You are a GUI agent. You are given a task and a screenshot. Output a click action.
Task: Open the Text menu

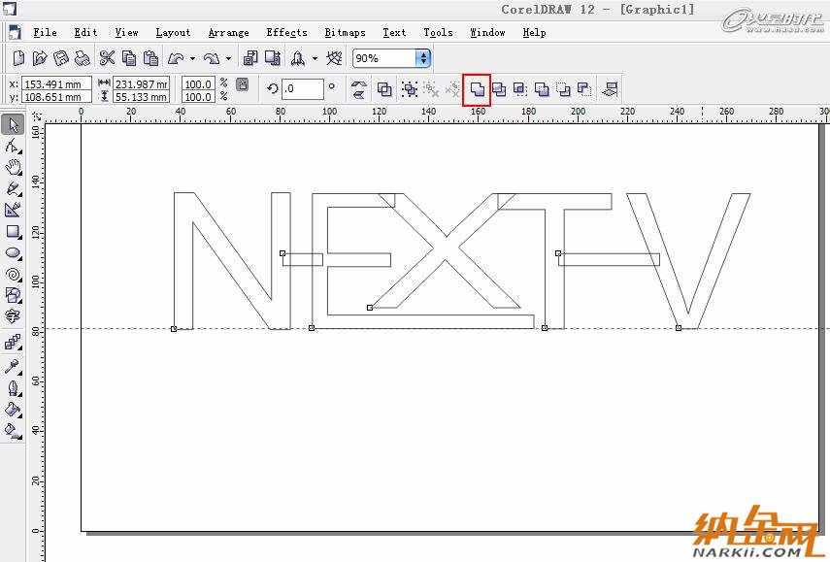394,33
